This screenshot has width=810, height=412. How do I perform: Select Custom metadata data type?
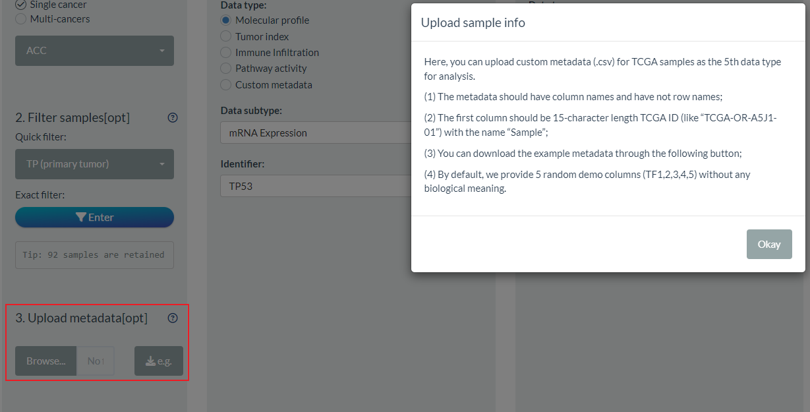click(x=226, y=85)
